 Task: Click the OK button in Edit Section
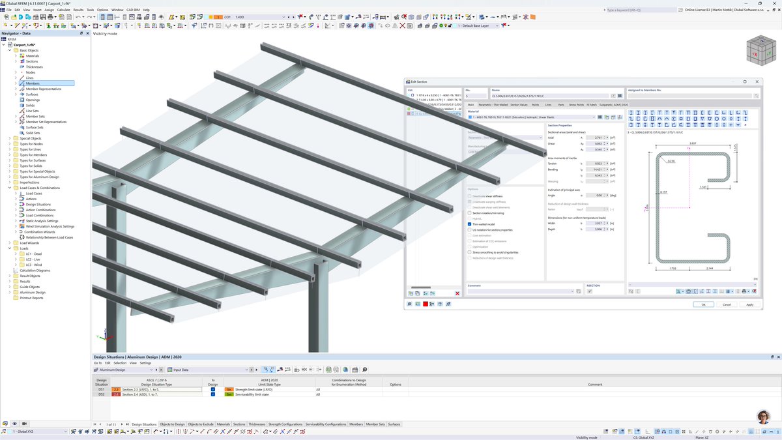pyautogui.click(x=703, y=304)
